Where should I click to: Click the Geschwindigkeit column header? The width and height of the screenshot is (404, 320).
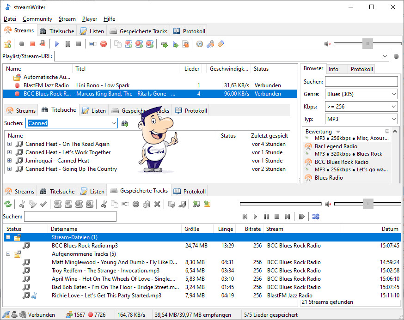(x=229, y=69)
